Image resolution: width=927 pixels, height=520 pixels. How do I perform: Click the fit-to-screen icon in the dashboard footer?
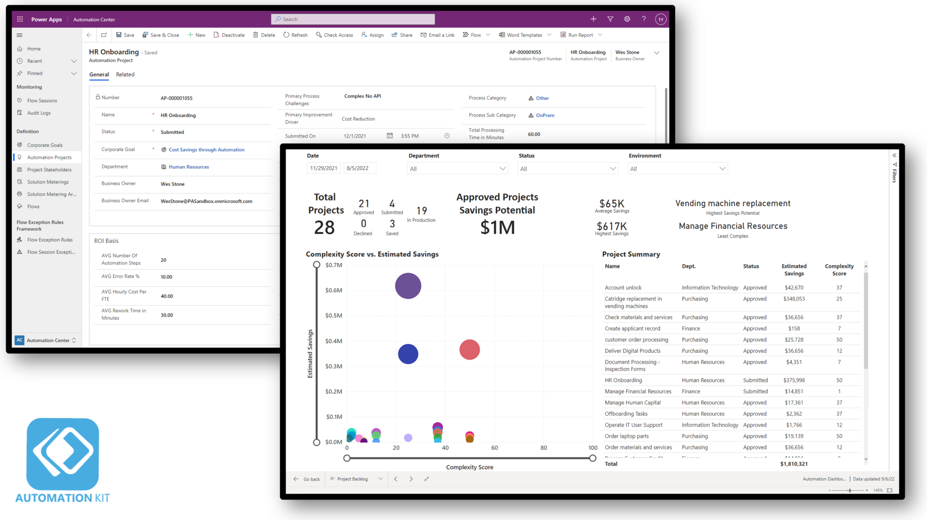[x=426, y=478]
